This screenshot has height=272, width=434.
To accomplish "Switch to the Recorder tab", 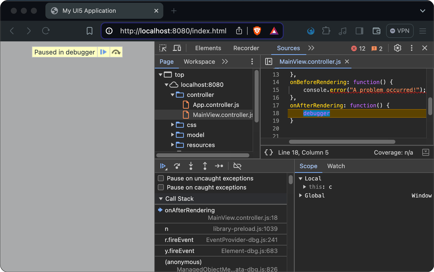I will 246,48.
